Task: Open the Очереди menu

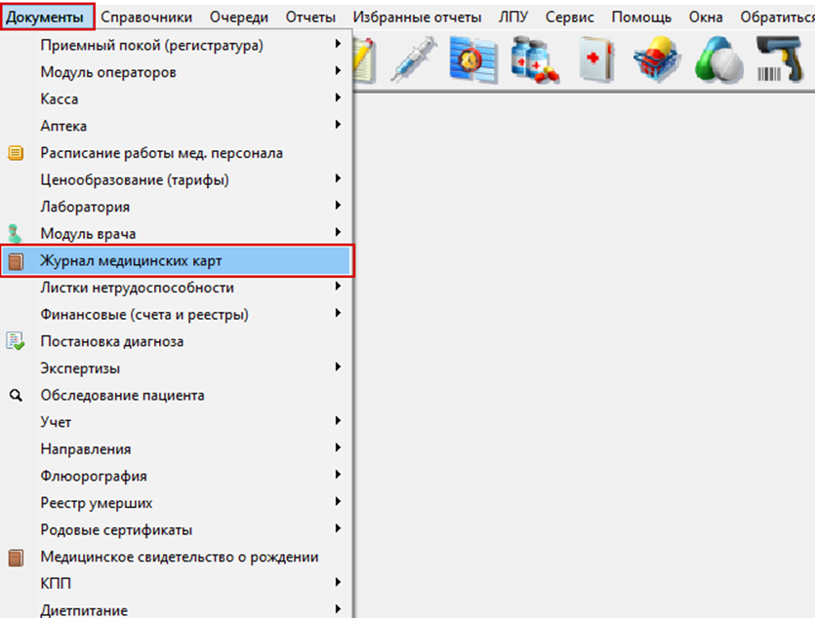Action: [238, 18]
